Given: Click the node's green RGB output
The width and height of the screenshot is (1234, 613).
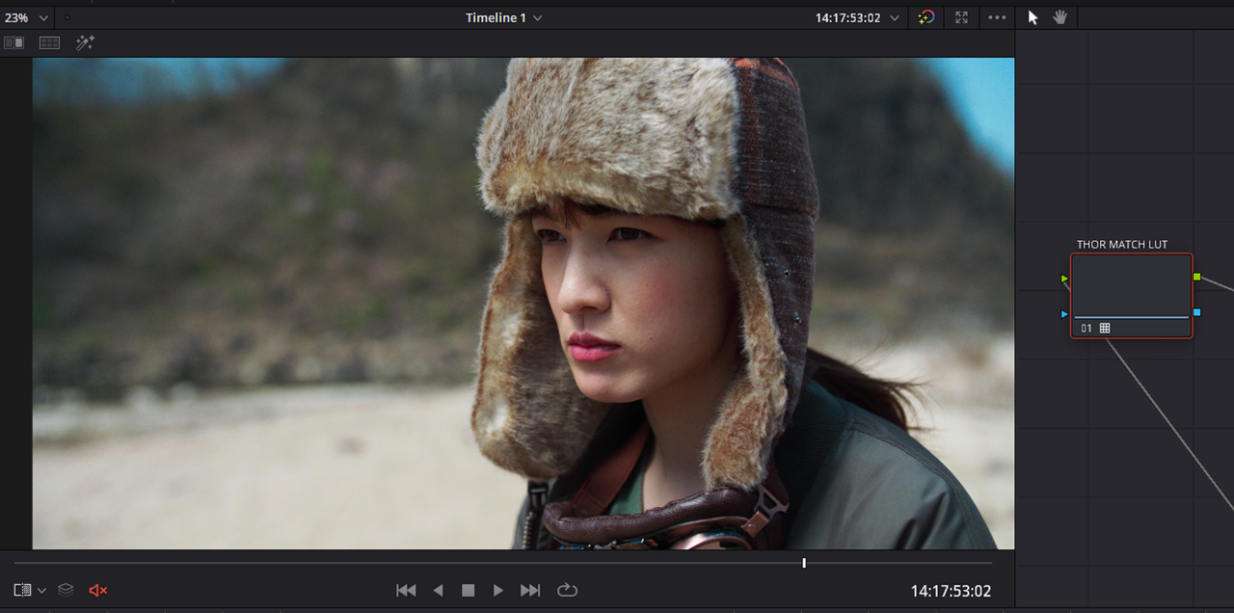Looking at the screenshot, I should pos(1196,277).
